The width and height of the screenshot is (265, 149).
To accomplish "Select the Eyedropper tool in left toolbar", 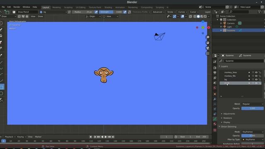I will pos(1,55).
